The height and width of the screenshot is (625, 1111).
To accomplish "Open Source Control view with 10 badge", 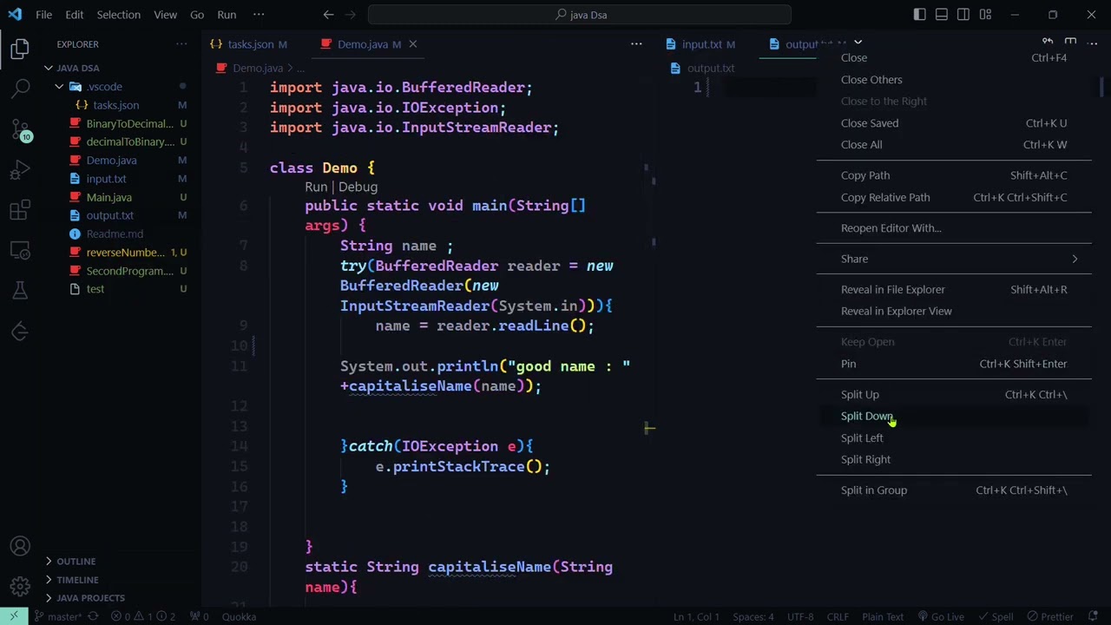I will point(20,129).
